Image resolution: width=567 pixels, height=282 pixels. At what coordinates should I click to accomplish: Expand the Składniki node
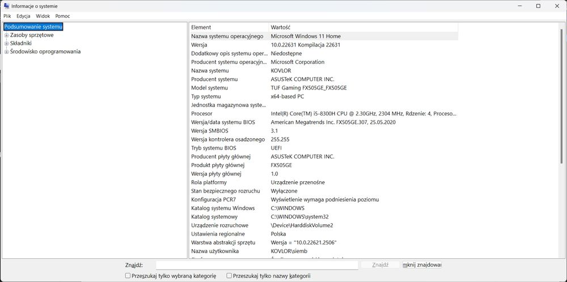point(6,44)
